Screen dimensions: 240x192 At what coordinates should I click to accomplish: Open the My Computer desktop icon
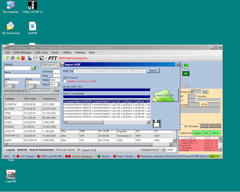click(11, 7)
